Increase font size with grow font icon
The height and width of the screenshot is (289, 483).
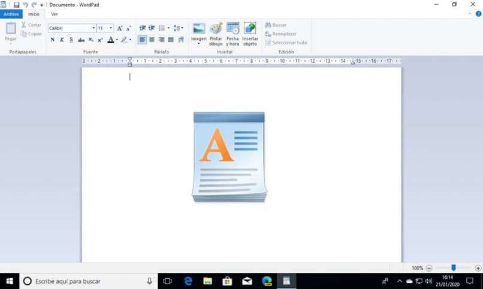pos(119,28)
